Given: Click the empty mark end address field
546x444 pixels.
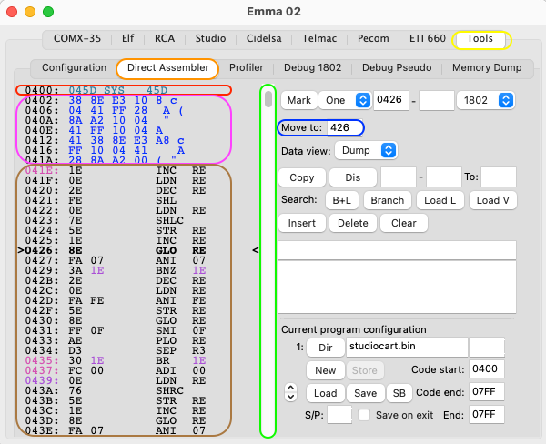Looking at the screenshot, I should click(437, 100).
